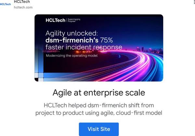Click 'HCLTech helped dsm-firmenich shift from' description line
This screenshot has height=136, width=195.
click(x=99, y=106)
